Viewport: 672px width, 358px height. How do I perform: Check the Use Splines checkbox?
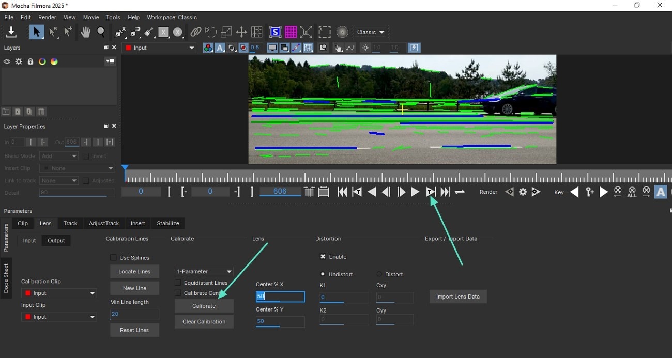coord(113,257)
